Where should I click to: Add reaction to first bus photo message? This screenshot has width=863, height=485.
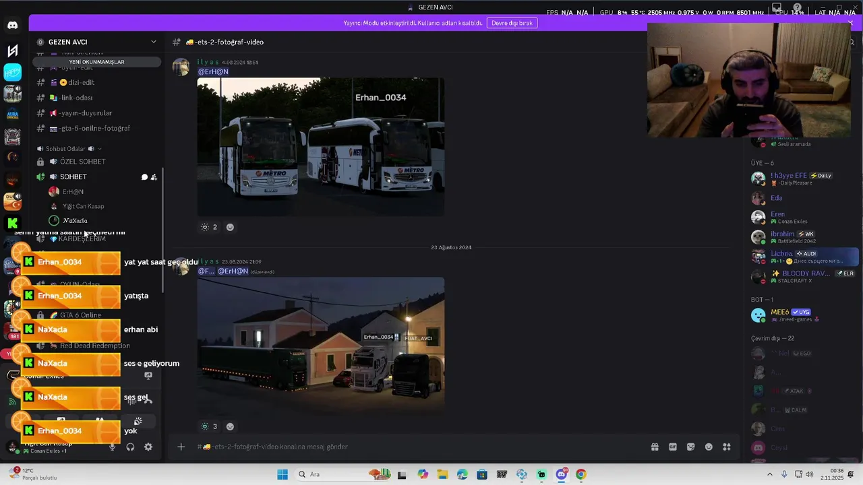230,227
